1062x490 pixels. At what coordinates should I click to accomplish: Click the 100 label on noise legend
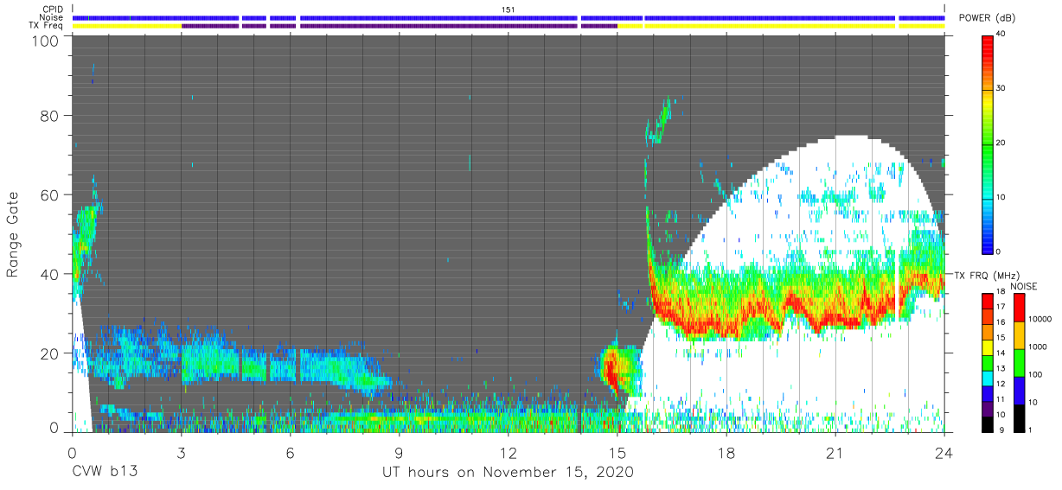click(x=1037, y=374)
